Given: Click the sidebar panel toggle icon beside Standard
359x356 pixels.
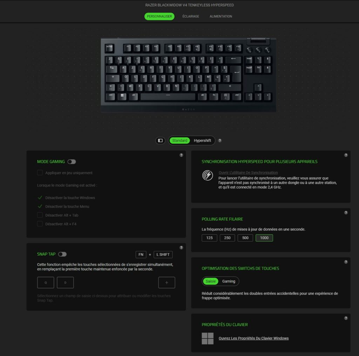Looking at the screenshot, I should coord(160,140).
